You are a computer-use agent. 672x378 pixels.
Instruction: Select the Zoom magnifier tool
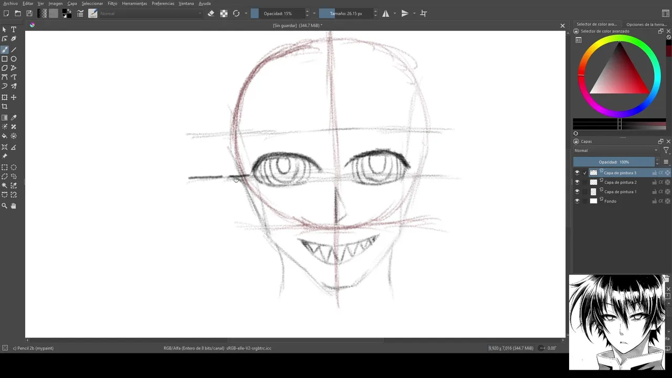(x=5, y=206)
